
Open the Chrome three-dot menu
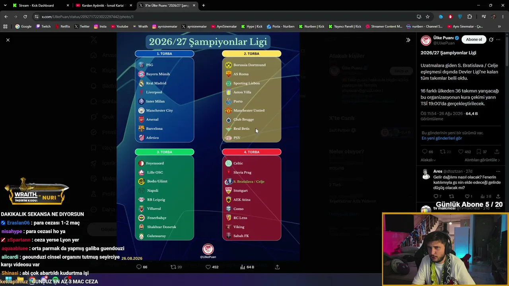[x=503, y=17]
